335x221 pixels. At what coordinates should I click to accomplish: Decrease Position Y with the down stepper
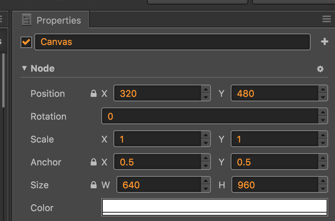pyautogui.click(x=323, y=98)
